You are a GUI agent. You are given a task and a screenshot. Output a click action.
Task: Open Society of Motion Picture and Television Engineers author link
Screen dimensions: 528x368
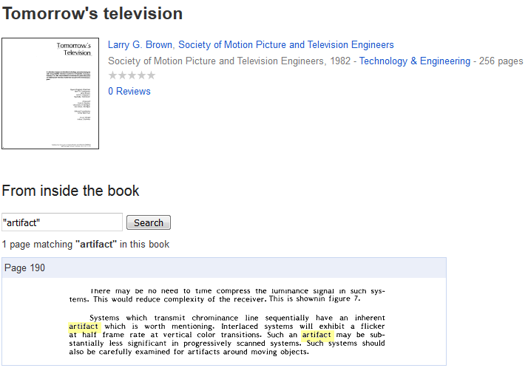[286, 45]
